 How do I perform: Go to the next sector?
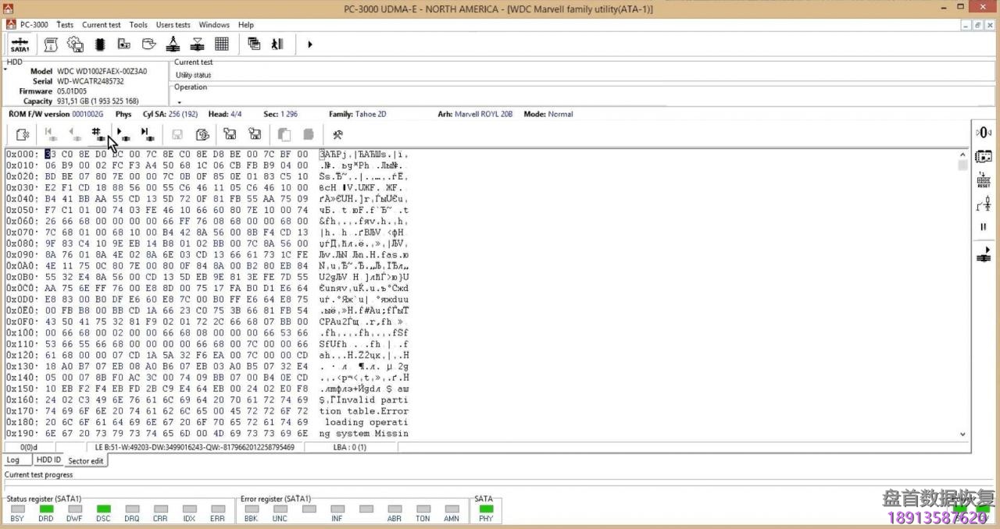click(123, 134)
